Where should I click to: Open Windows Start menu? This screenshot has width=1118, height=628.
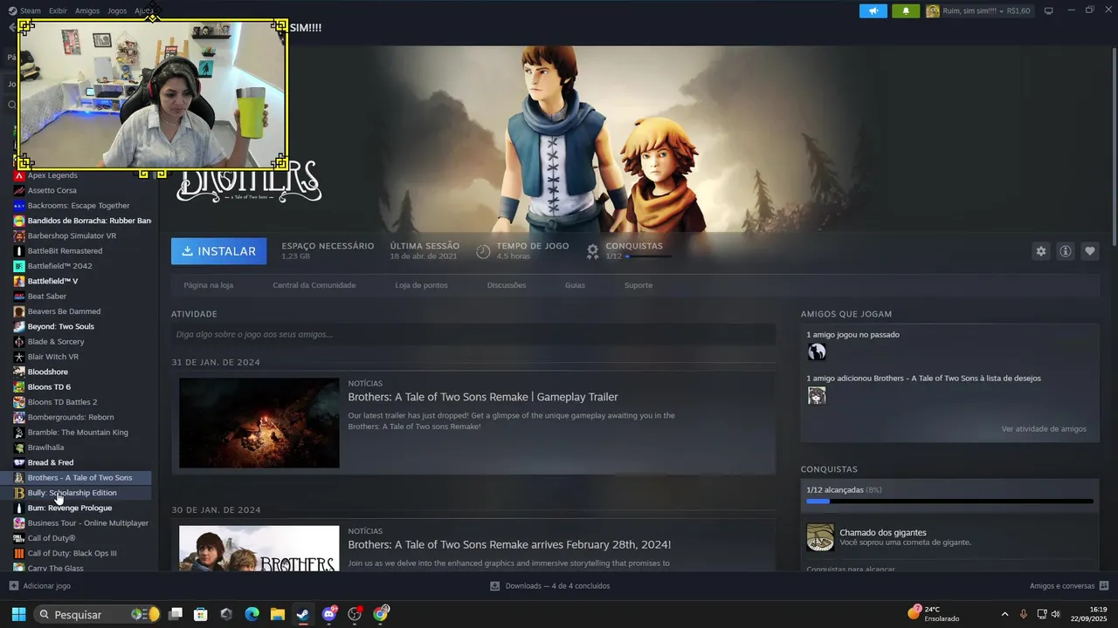[18, 614]
